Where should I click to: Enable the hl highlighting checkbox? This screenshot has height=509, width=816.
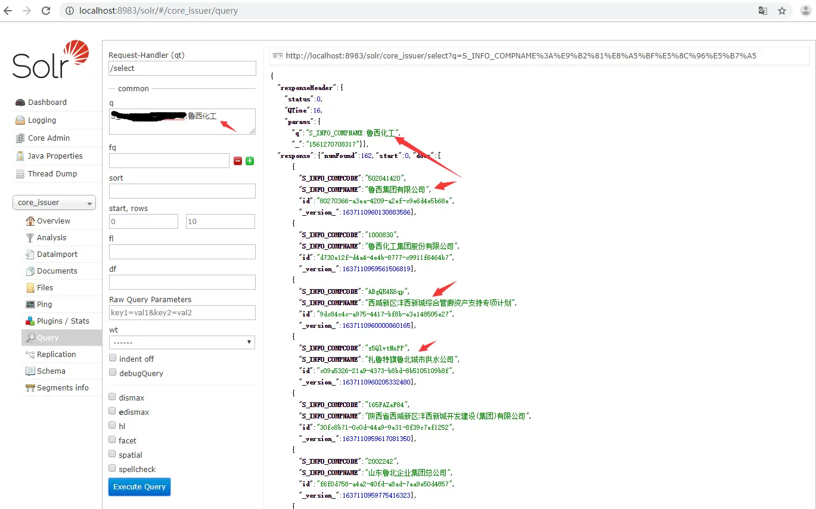click(x=113, y=426)
